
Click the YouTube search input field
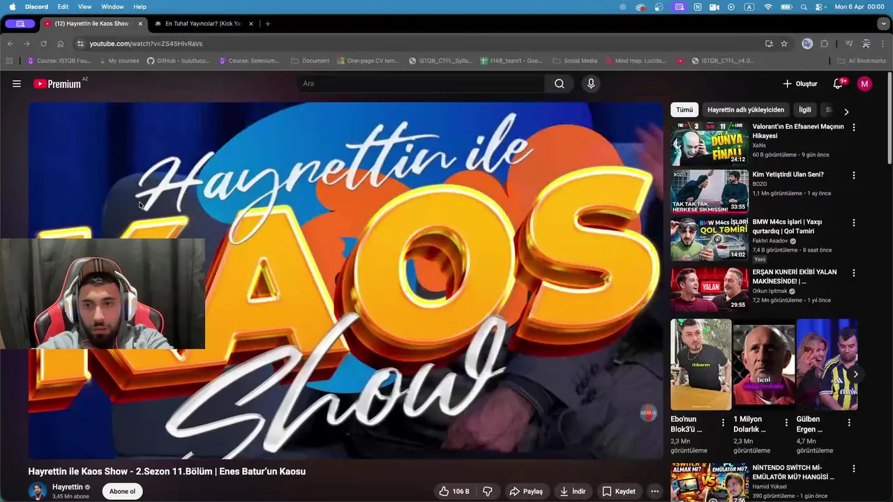click(x=421, y=84)
